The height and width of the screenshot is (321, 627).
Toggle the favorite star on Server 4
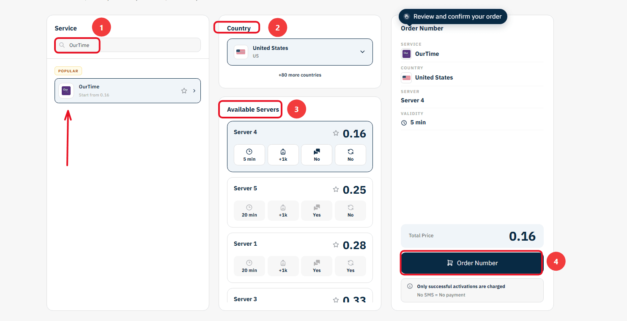pyautogui.click(x=336, y=133)
